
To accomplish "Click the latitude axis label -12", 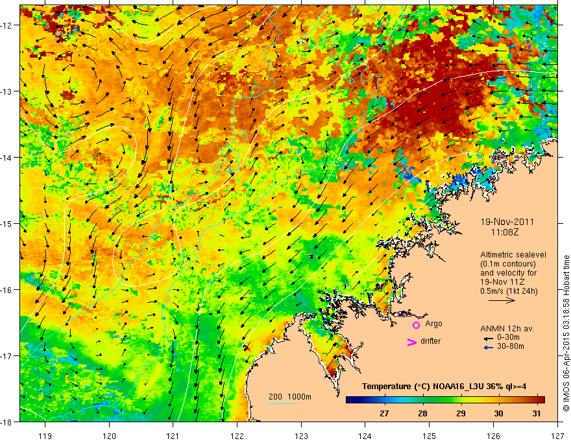I will [6, 25].
